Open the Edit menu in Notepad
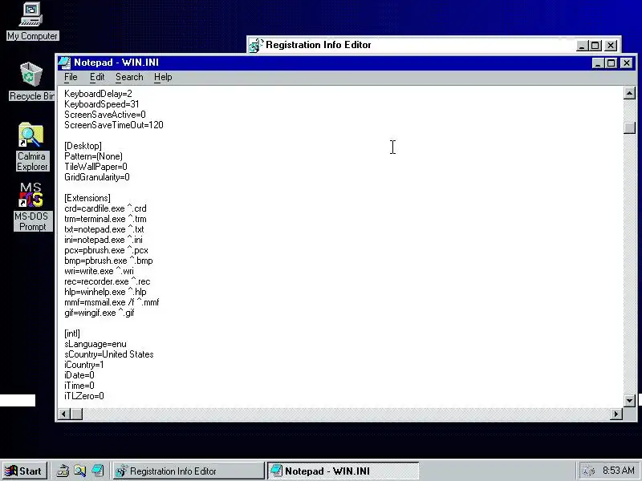The width and height of the screenshot is (642, 481). [x=97, y=77]
